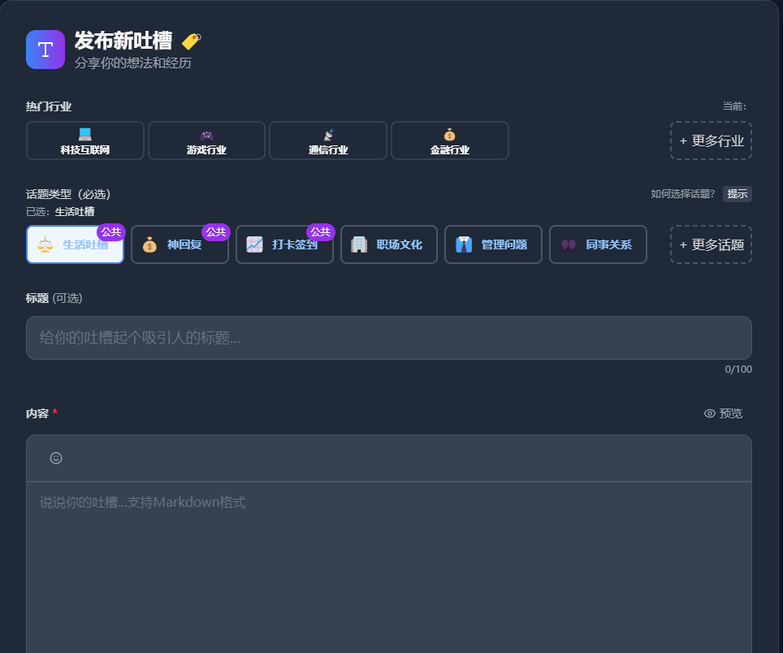Choose the 生活吐槽 topic chip
The image size is (783, 653).
75,244
